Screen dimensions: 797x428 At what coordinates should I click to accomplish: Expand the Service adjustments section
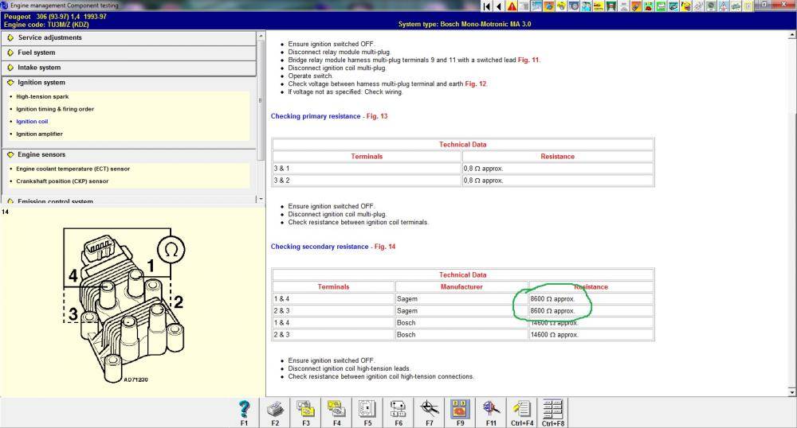pos(49,37)
